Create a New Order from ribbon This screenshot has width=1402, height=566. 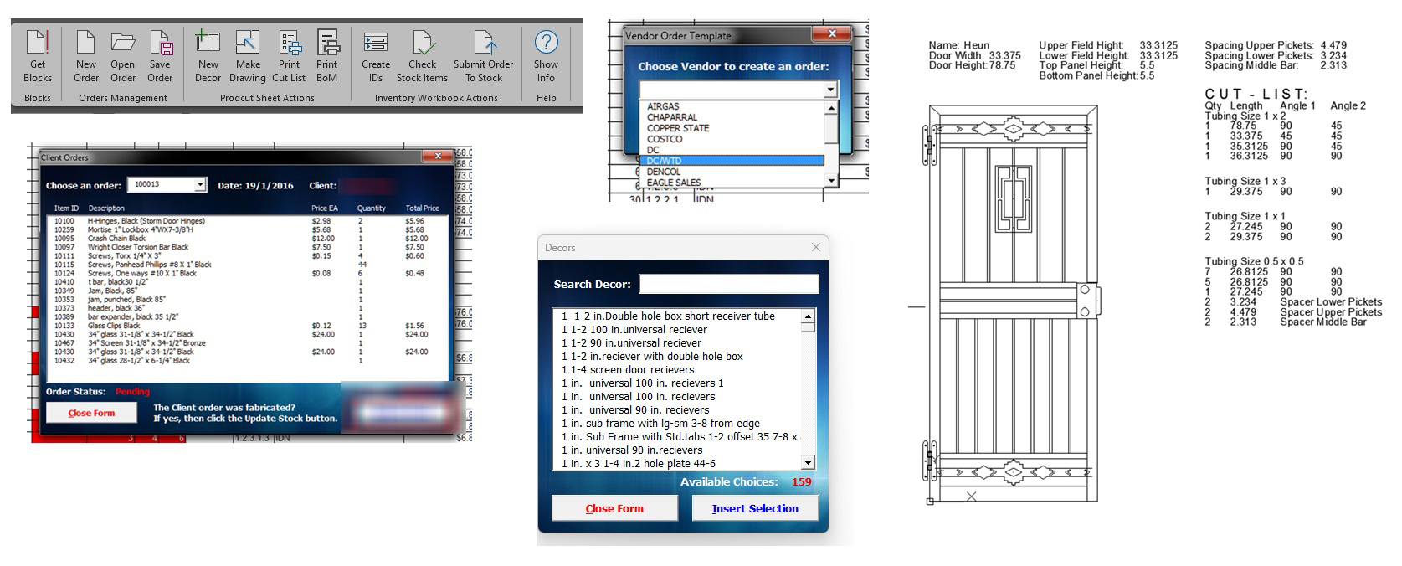[86, 55]
